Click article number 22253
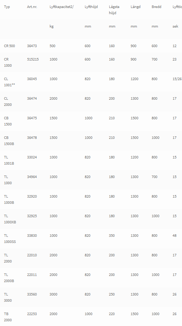The width and height of the screenshot is (182, 326). coord(32,314)
